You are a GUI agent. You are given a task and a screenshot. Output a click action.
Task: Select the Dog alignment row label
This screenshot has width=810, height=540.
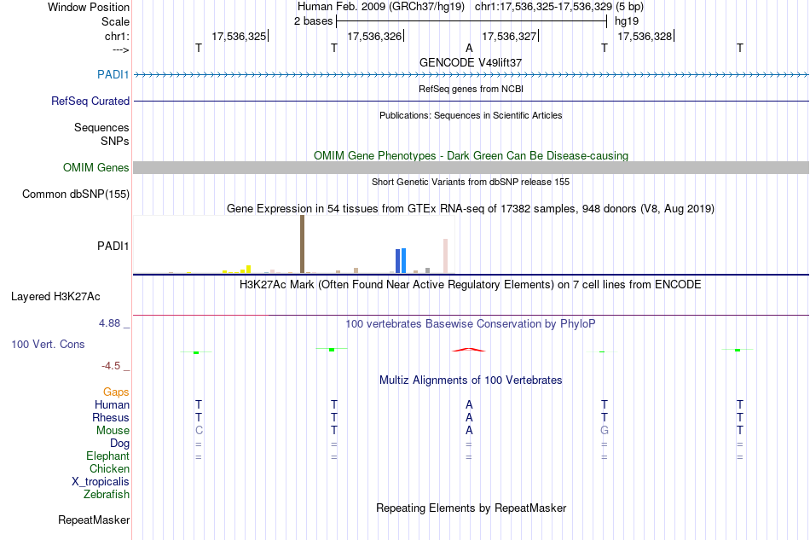point(119,444)
